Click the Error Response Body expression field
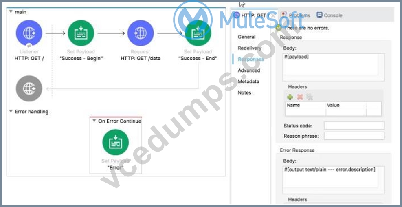The height and width of the screenshot is (207, 402). click(333, 180)
